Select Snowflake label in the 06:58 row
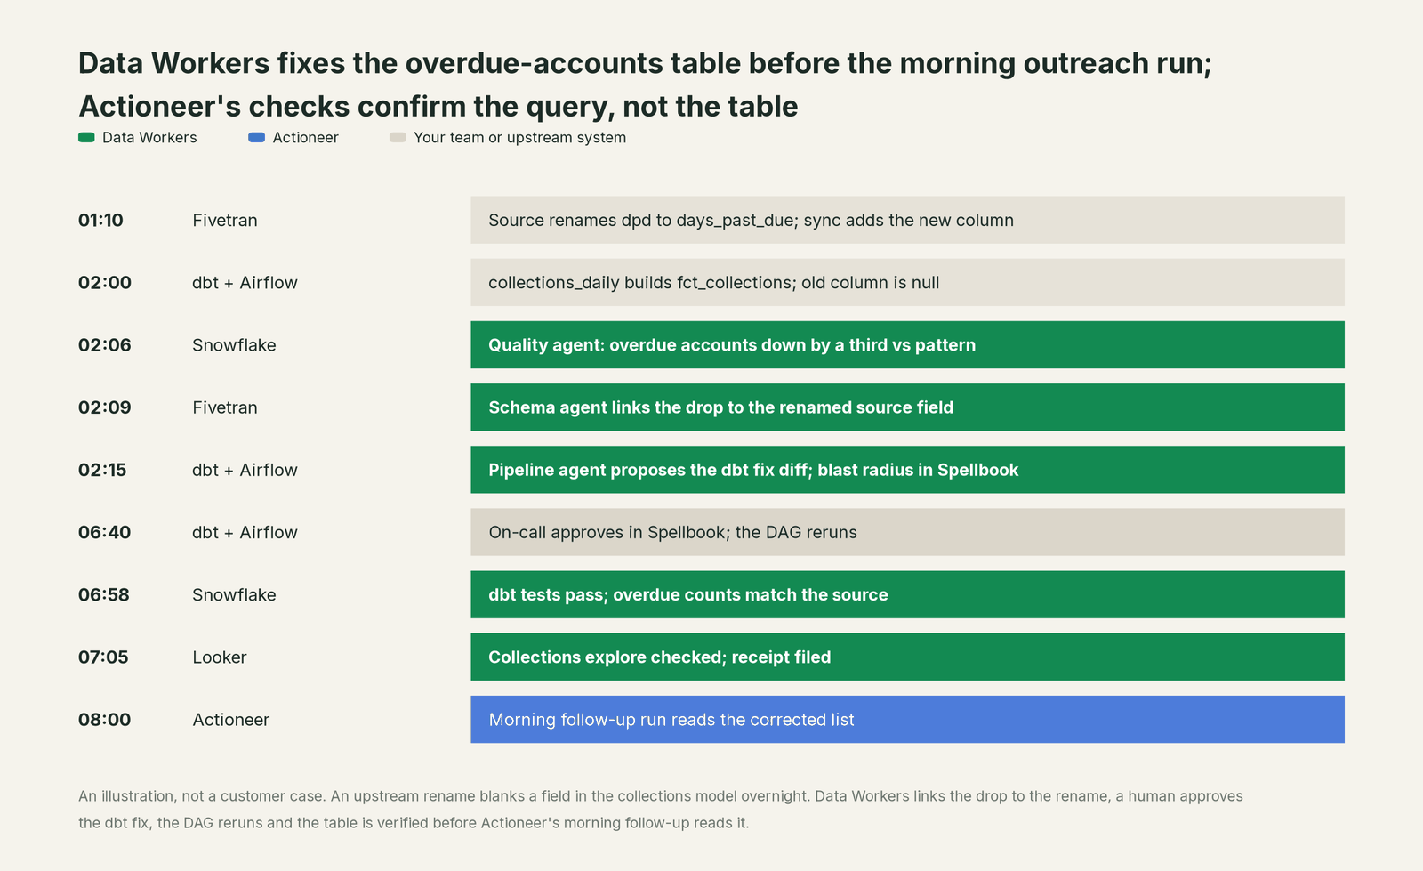The image size is (1423, 871). 234,594
